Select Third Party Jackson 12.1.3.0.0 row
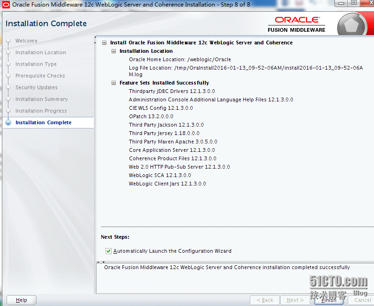This screenshot has height=306, width=374. point(166,125)
